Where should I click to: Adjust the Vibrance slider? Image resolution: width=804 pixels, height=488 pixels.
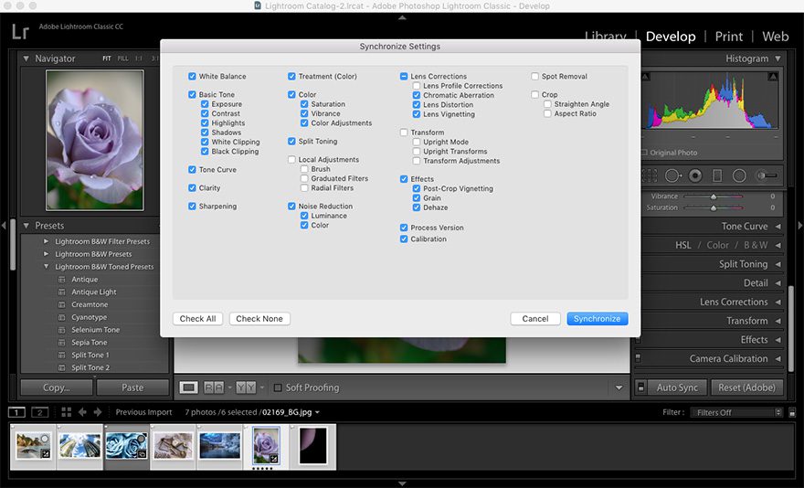(714, 196)
